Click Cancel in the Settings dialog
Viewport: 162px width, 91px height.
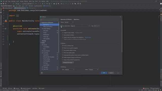point(111,73)
